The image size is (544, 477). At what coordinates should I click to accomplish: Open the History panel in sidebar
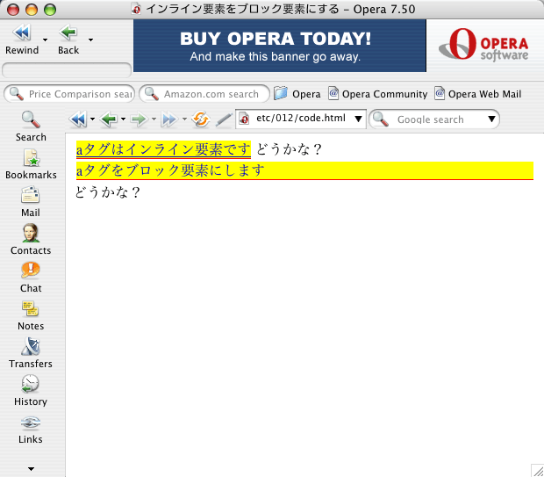tap(31, 391)
